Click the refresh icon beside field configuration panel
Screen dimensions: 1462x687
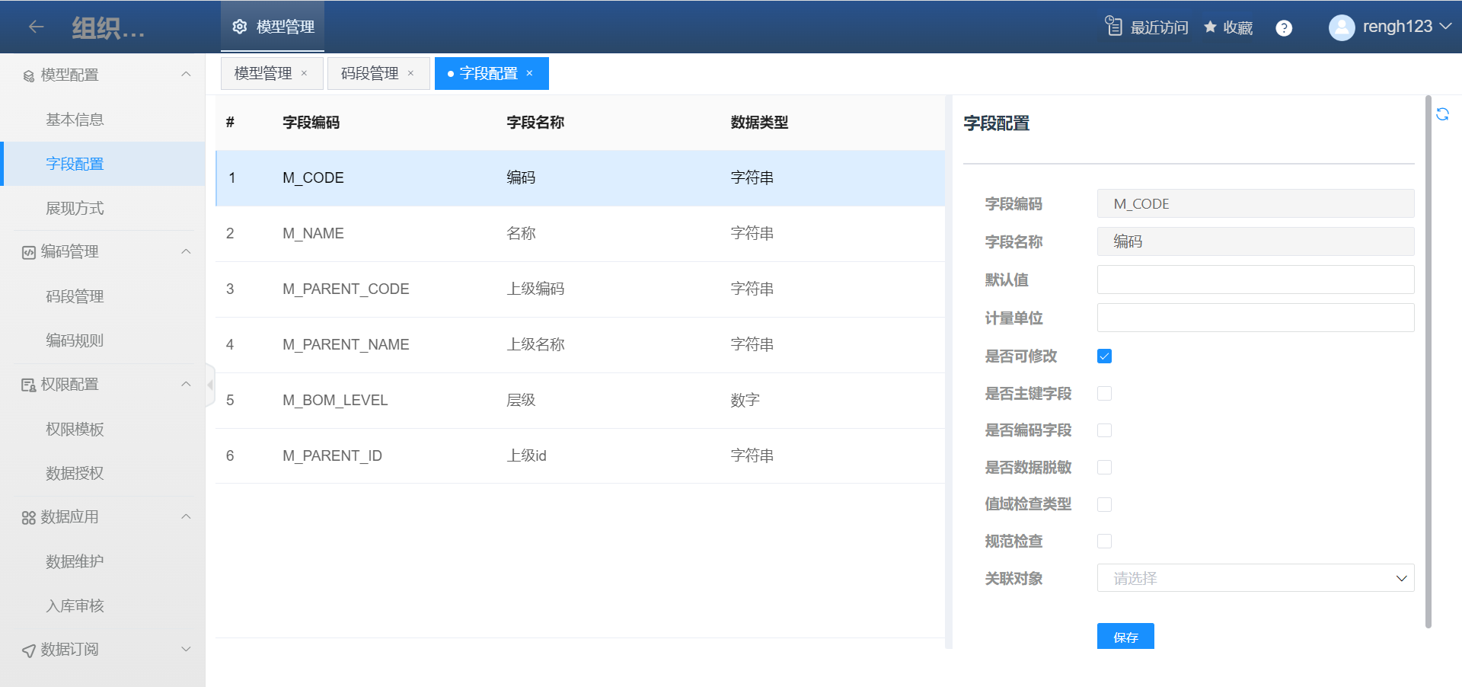click(1442, 114)
